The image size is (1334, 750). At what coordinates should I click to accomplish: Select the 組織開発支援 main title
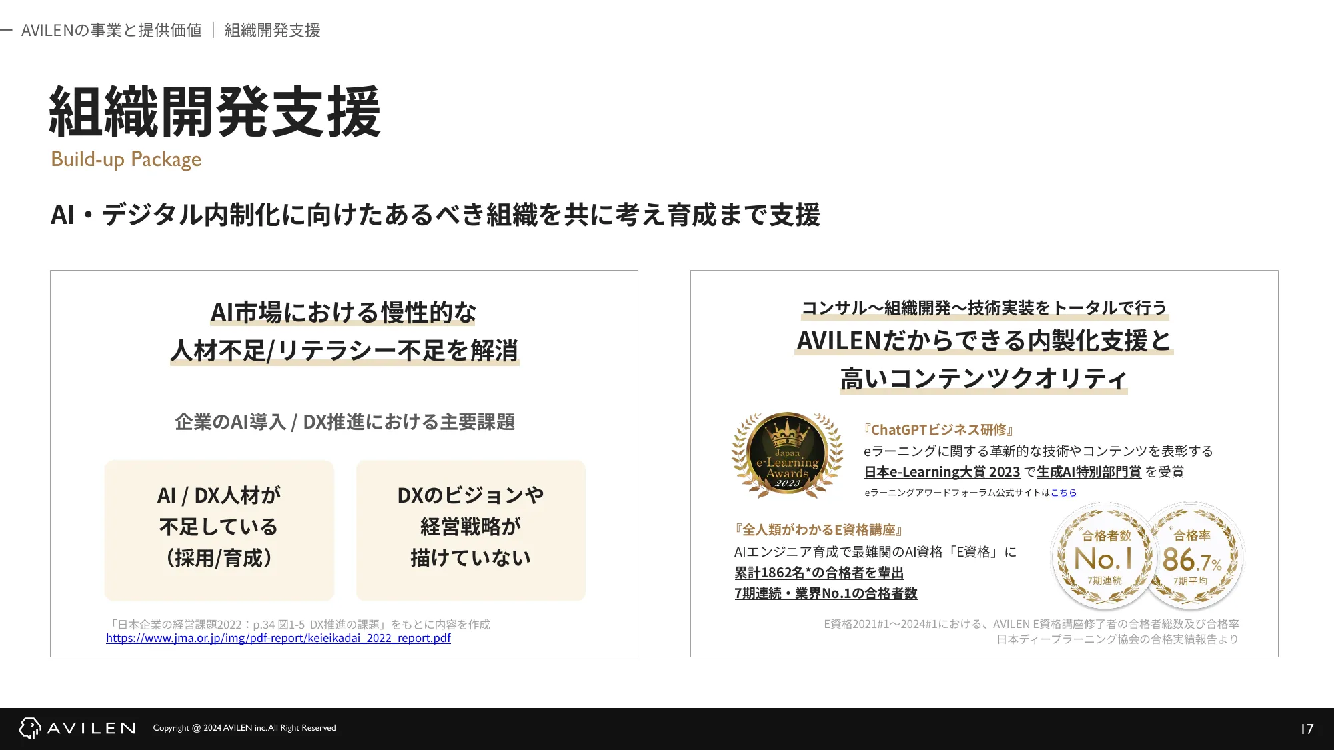215,112
